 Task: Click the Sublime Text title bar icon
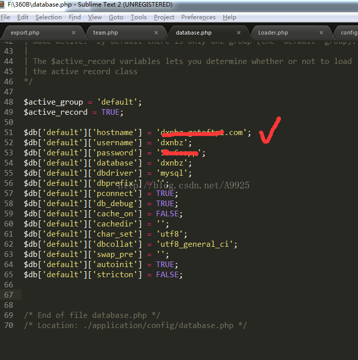pyautogui.click(x=3, y=5)
